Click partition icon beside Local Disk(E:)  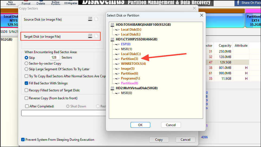(118, 34)
